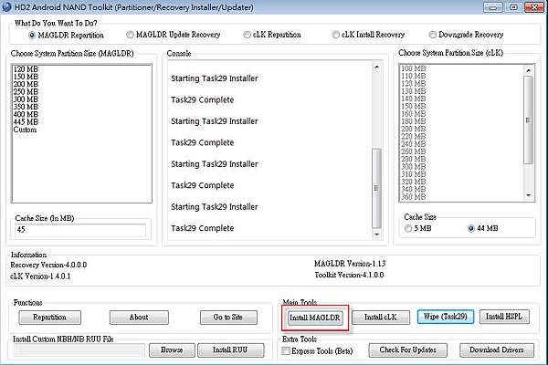Click Download Drivers button
Screen dimensions: 548x365
[x=497, y=350]
